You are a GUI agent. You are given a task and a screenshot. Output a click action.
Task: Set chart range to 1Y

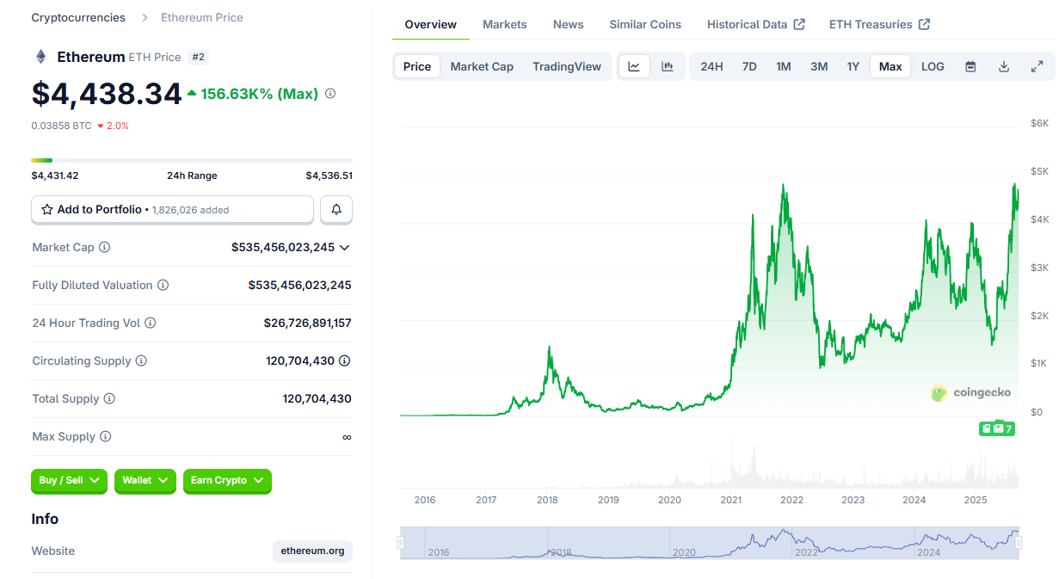pyautogui.click(x=853, y=66)
